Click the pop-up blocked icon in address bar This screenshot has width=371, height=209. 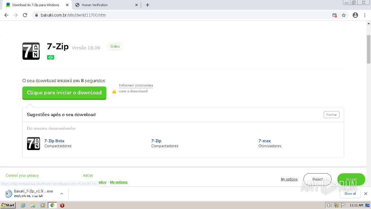coord(334,15)
